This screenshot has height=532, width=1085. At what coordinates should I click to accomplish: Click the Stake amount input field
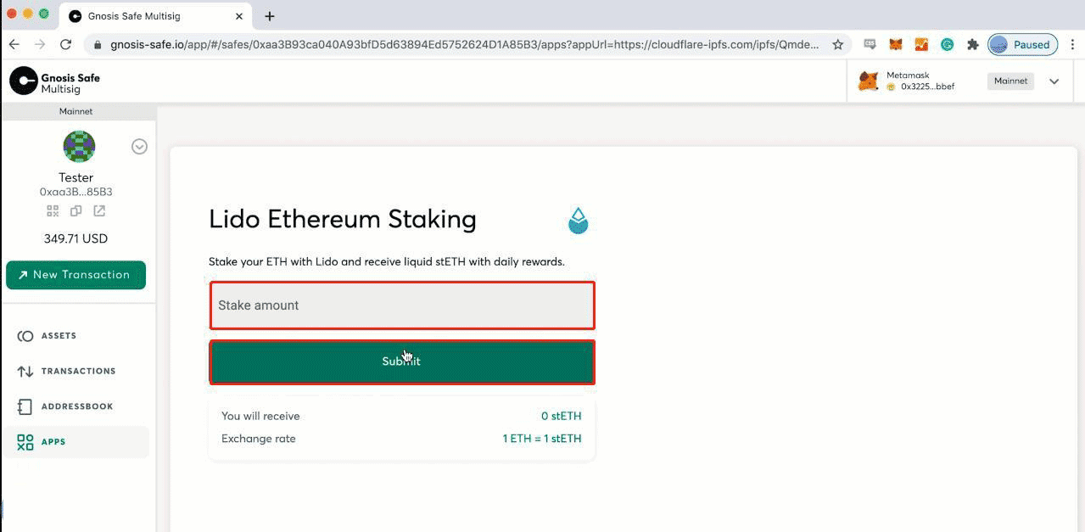pyautogui.click(x=401, y=305)
